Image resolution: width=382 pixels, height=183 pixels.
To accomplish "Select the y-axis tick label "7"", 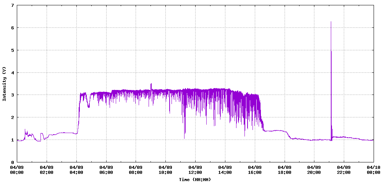I will [13, 5].
